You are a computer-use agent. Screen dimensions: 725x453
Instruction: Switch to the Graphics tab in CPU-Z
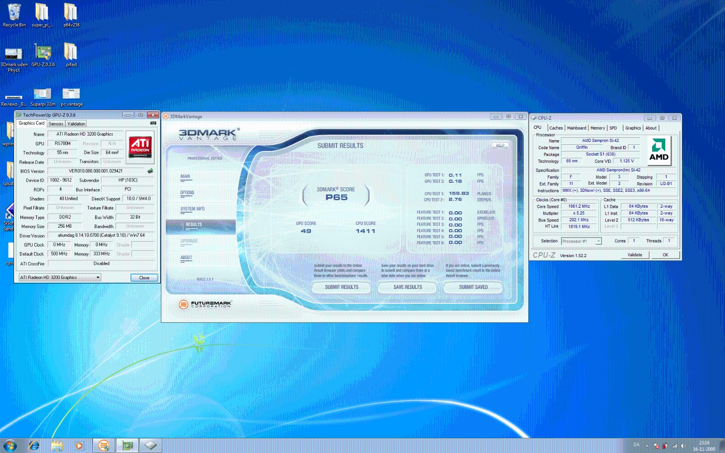click(633, 128)
